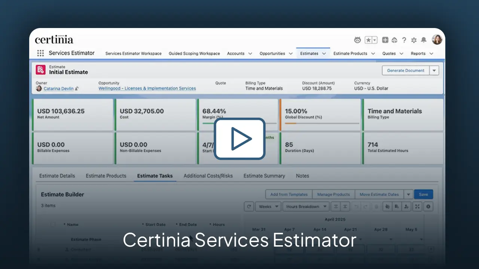Open the Einstein assistant icon
The width and height of the screenshot is (479, 269).
point(357,40)
